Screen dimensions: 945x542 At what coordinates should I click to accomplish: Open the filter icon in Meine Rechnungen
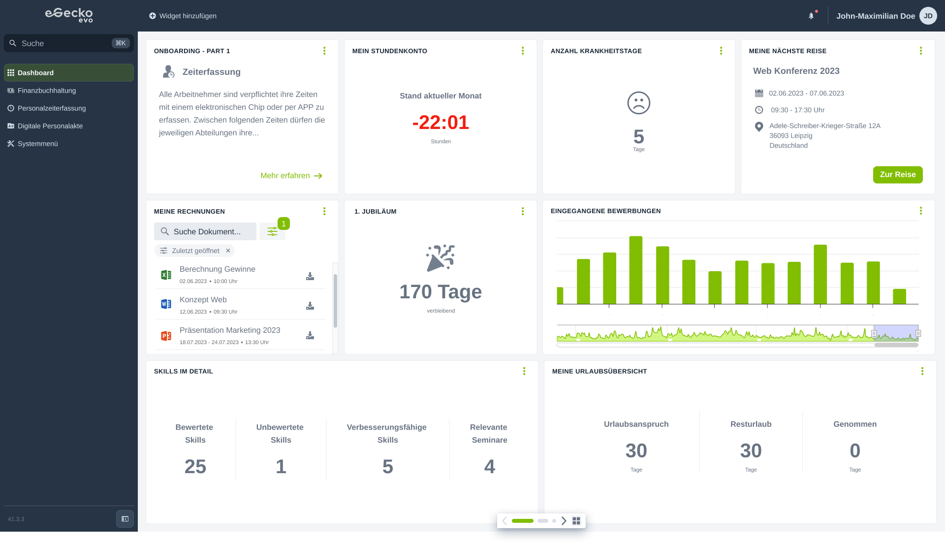[272, 231]
